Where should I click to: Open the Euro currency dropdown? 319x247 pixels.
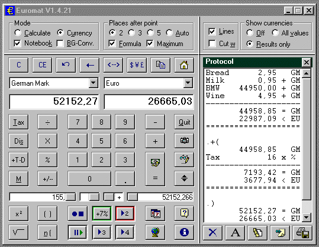pos(188,83)
